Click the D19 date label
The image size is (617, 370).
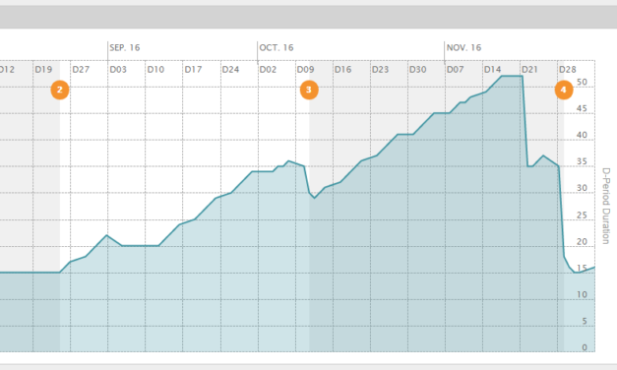pyautogui.click(x=43, y=70)
